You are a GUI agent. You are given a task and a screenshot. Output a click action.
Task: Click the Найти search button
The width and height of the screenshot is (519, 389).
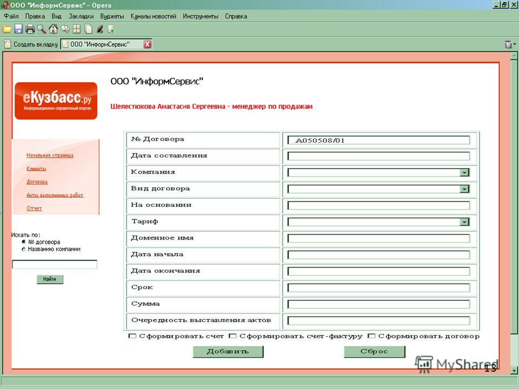(50, 279)
